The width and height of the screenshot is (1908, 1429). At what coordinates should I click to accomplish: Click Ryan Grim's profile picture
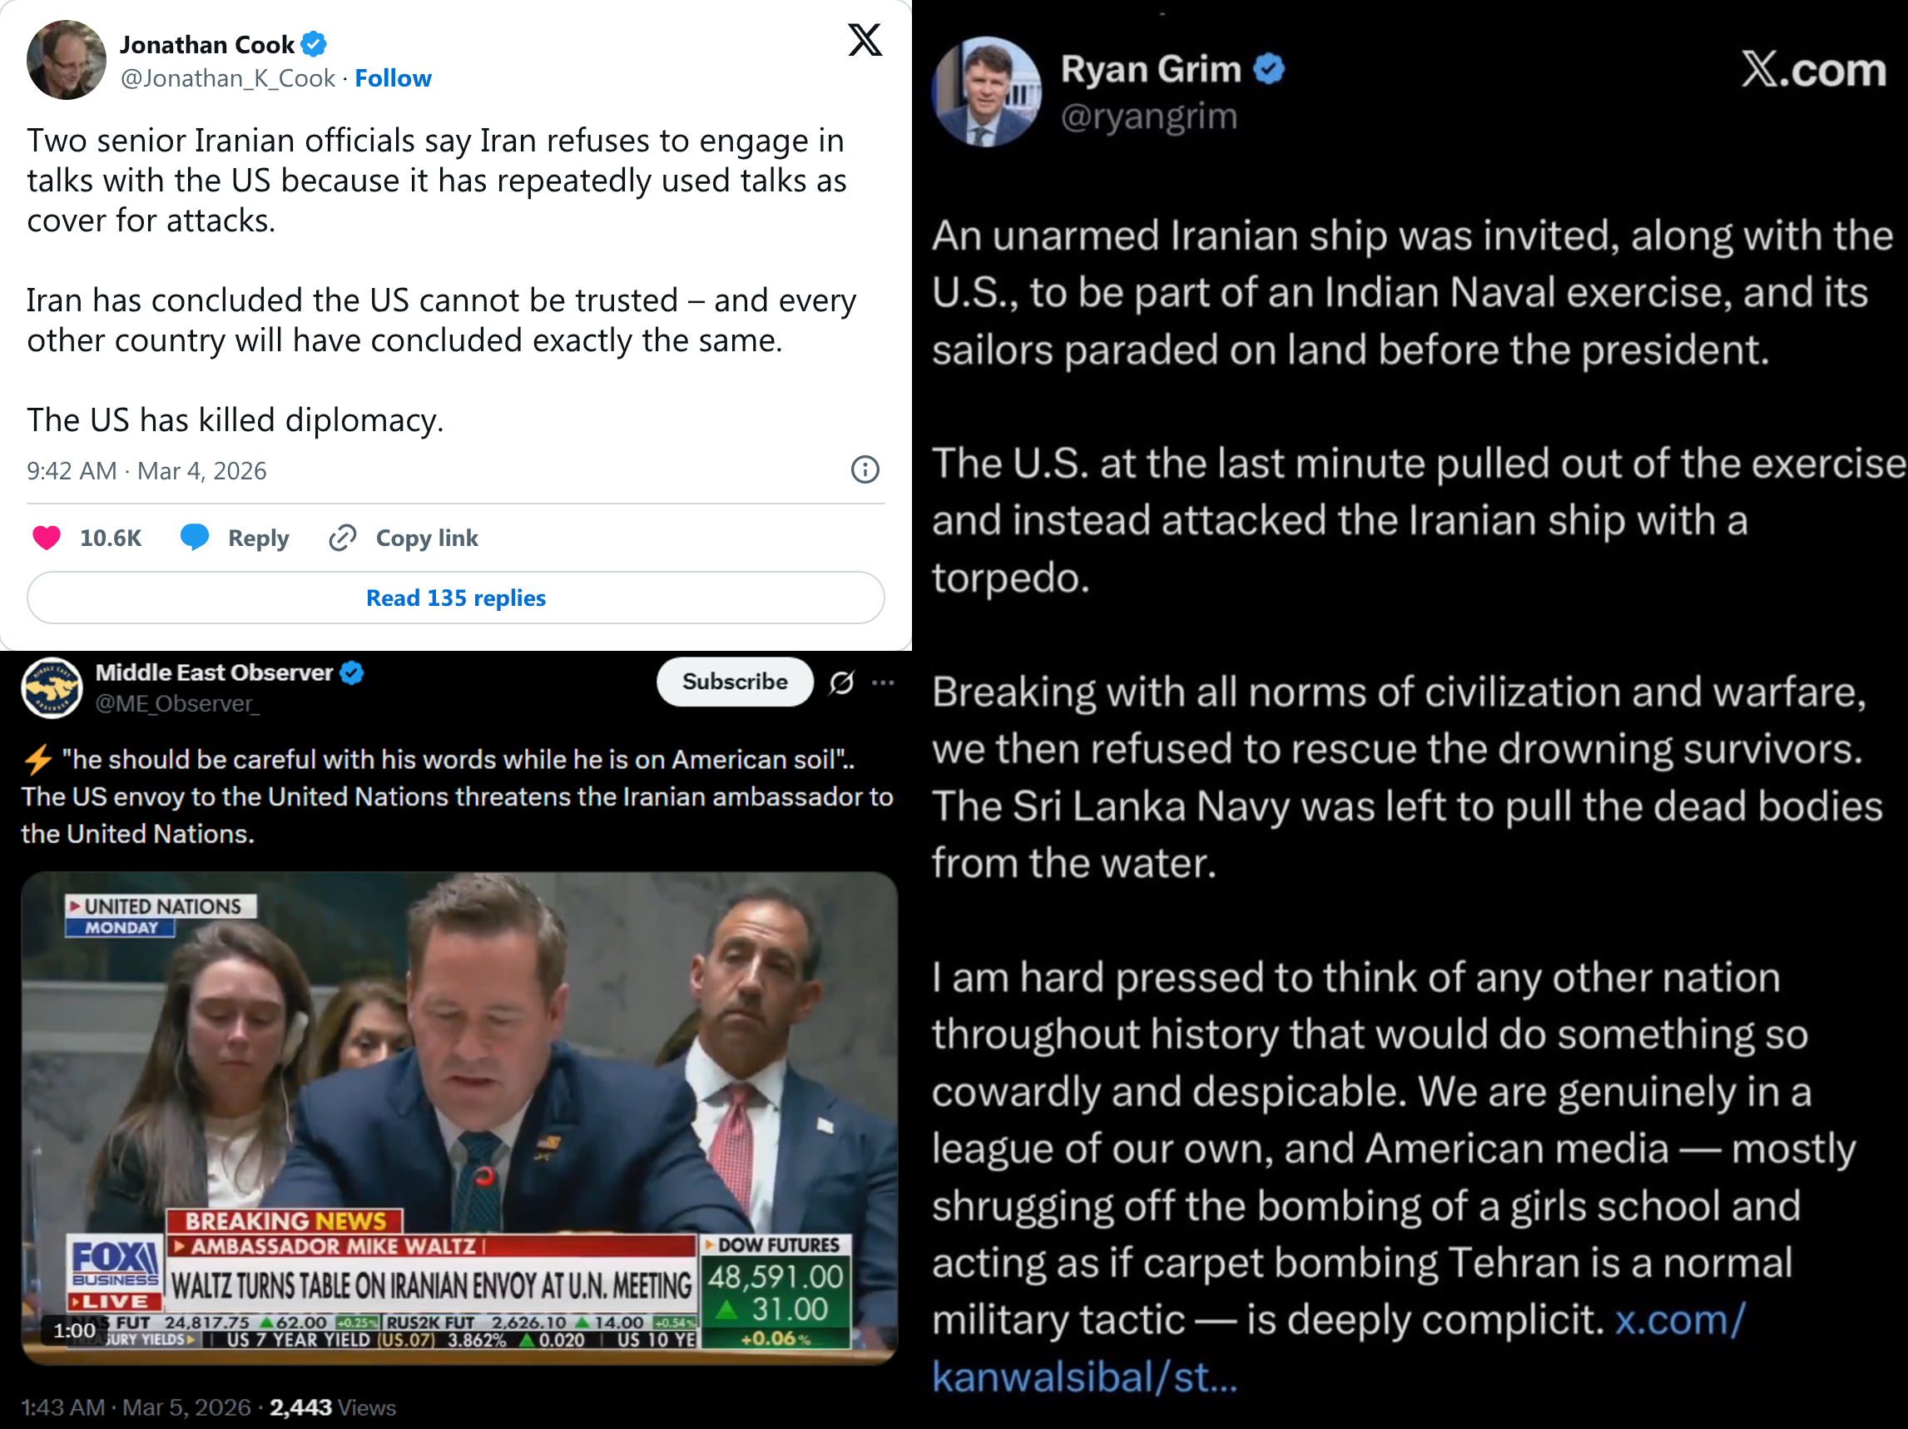(987, 91)
